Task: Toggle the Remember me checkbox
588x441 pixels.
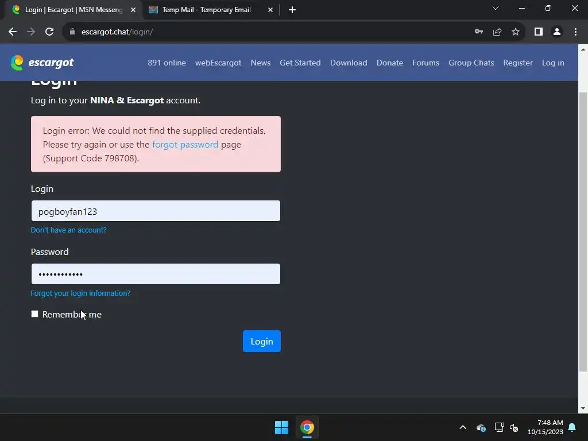Action: 35,314
